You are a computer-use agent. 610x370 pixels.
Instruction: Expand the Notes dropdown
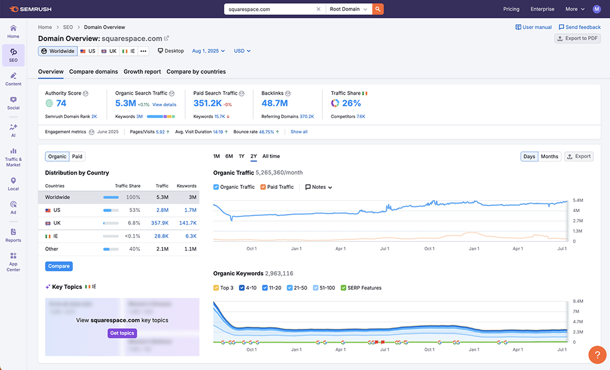click(x=319, y=187)
